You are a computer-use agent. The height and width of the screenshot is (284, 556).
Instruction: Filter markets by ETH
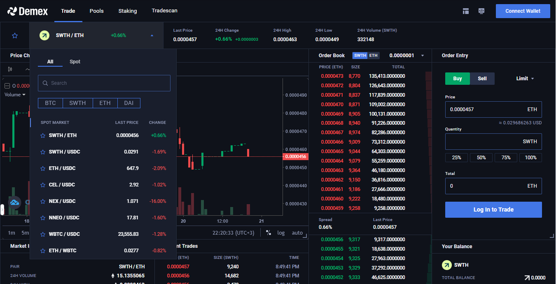[x=105, y=103]
